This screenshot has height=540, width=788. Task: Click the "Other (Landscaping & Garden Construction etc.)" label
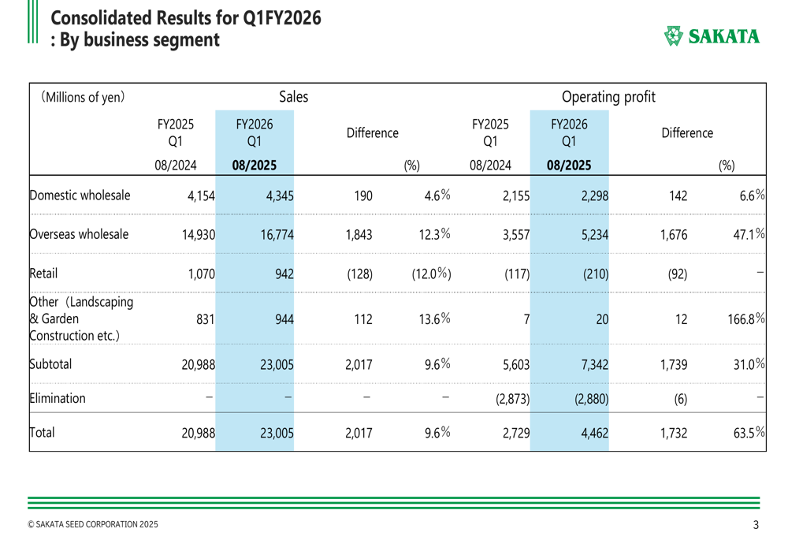[x=81, y=318]
